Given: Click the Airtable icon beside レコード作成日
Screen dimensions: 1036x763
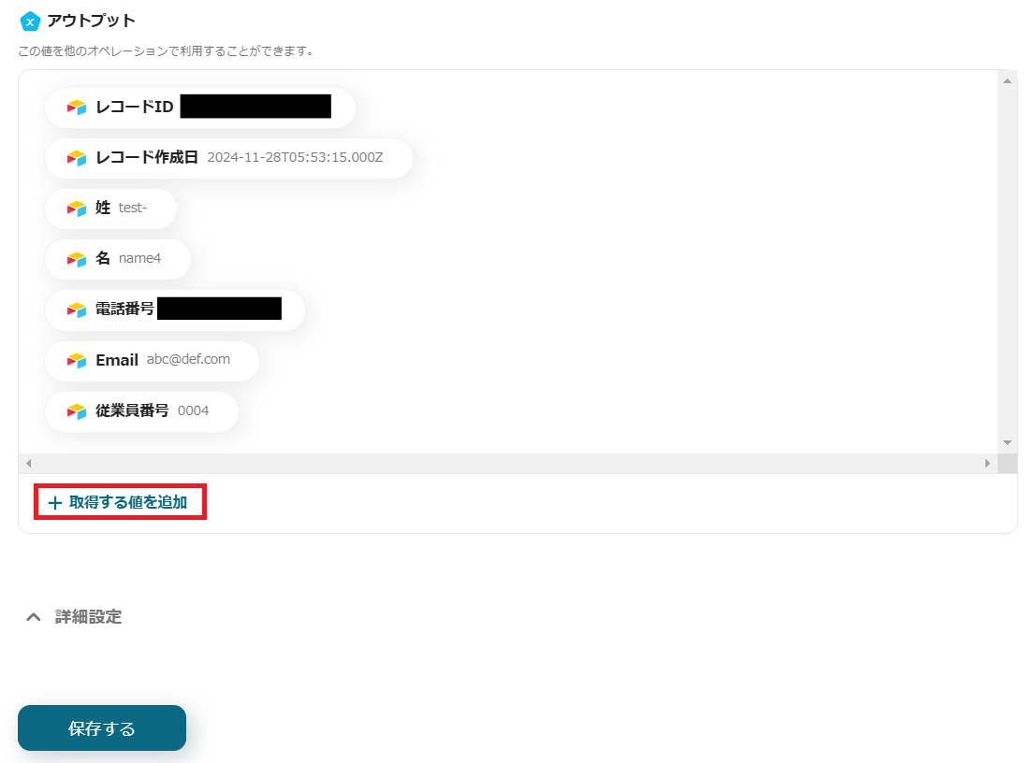Looking at the screenshot, I should [77, 158].
